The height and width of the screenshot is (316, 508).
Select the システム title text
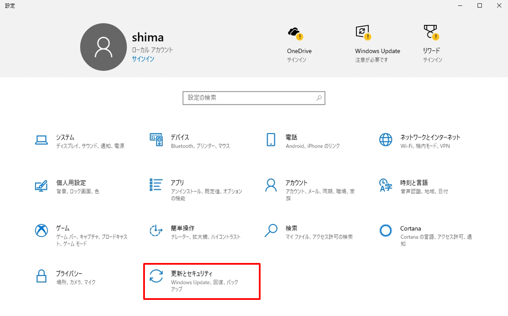point(65,137)
